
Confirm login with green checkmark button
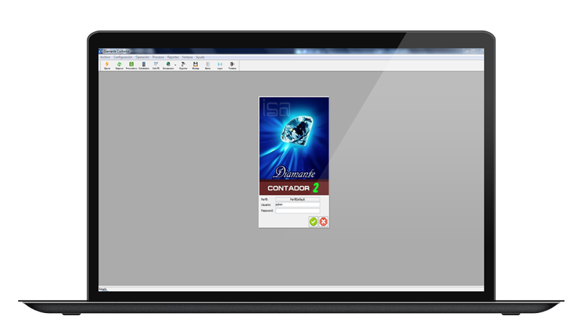point(314,222)
